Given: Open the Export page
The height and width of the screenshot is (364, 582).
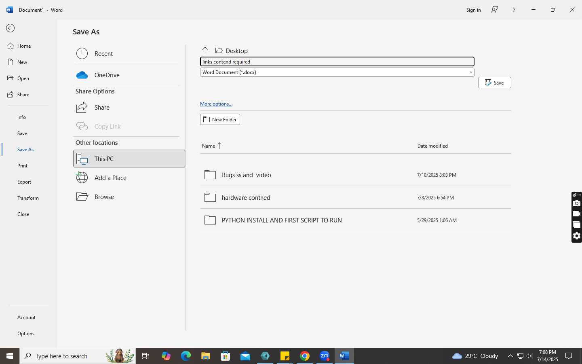Looking at the screenshot, I should (28, 182).
